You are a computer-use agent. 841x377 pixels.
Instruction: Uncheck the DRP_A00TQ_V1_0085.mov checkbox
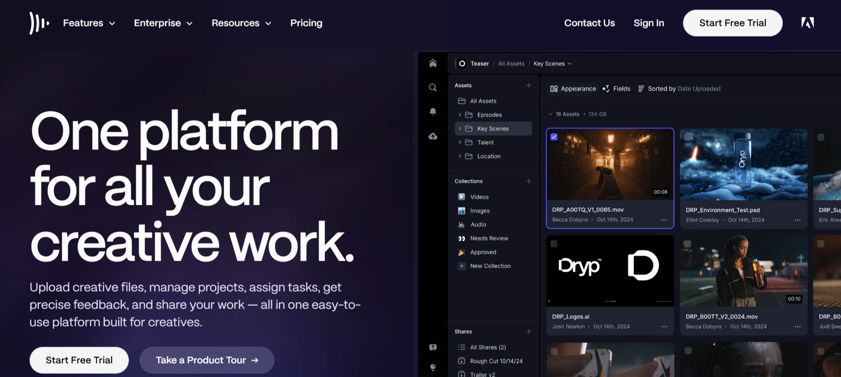pyautogui.click(x=554, y=137)
